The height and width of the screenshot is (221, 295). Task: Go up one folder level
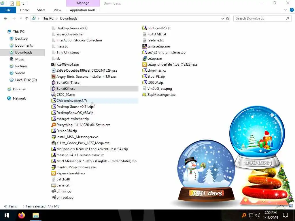click(27, 18)
